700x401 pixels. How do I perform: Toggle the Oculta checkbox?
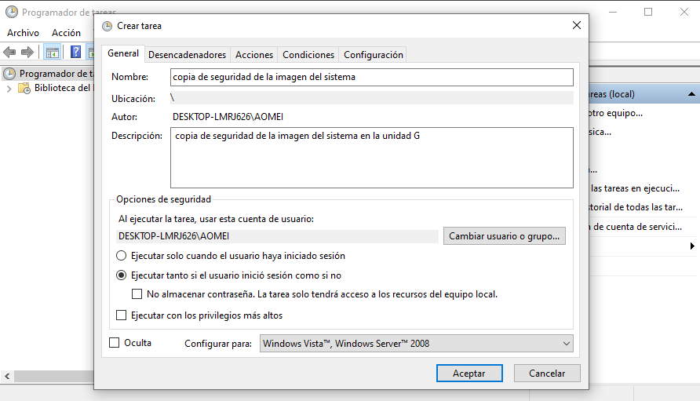point(115,343)
